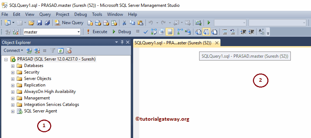Image resolution: width=311 pixels, height=138 pixels.
Task: Open the Activity Monitor icon
Action: (x=198, y=23)
